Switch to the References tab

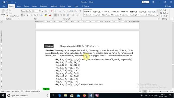[x=44, y=6]
